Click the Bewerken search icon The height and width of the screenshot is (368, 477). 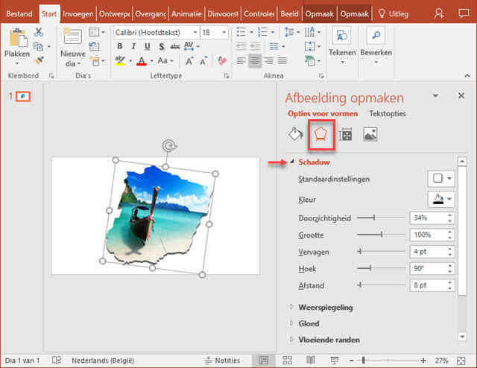[376, 36]
